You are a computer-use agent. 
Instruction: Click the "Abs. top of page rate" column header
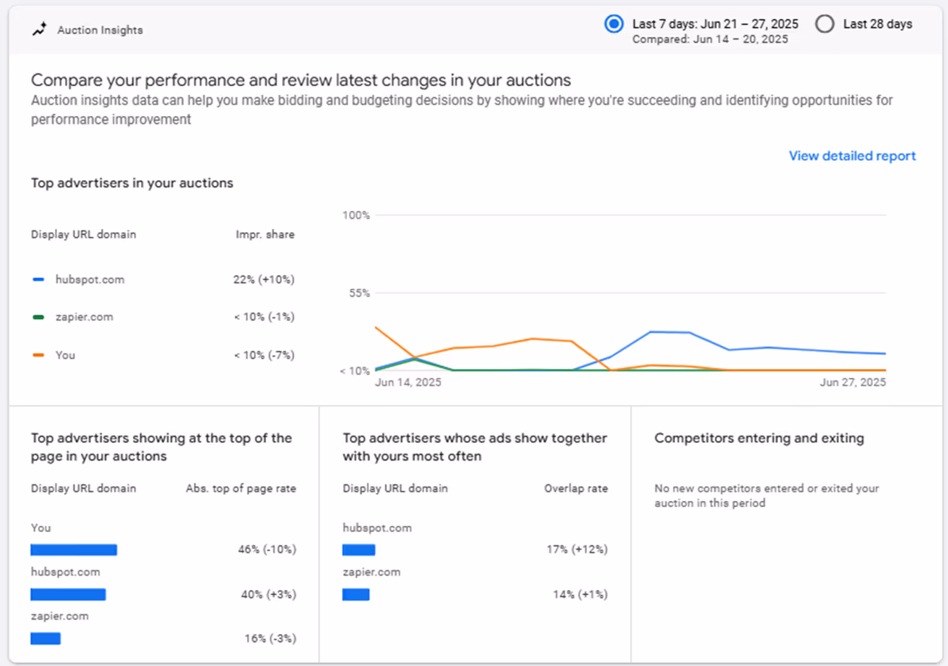[x=241, y=488]
